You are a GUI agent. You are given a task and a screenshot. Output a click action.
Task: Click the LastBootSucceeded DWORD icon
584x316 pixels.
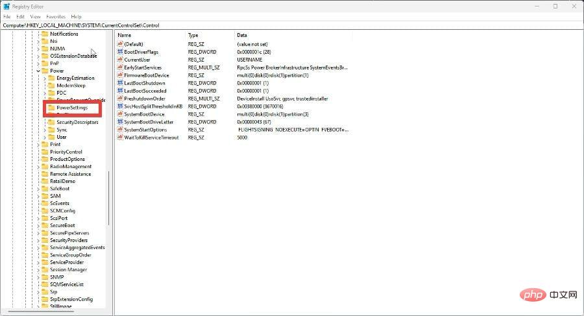pyautogui.click(x=120, y=91)
